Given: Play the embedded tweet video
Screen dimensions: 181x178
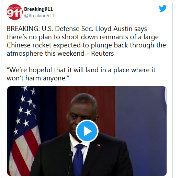Looking at the screenshot, I should pos(87,131).
